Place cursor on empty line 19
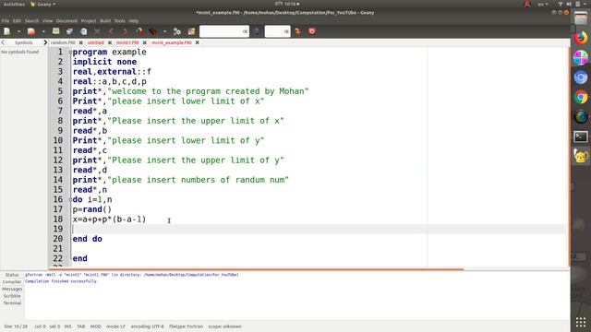Screen dimensions: 591x332 coord(319,230)
